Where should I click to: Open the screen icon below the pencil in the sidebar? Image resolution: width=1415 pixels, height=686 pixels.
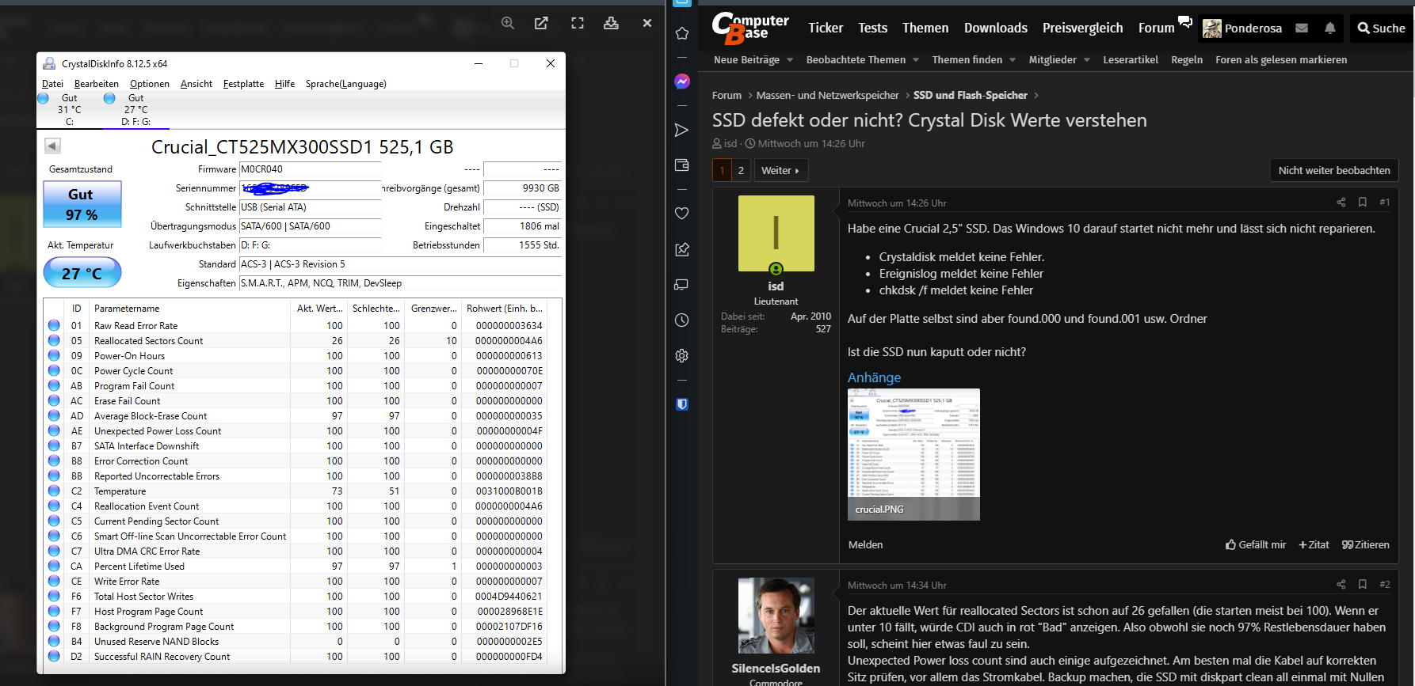tap(681, 284)
